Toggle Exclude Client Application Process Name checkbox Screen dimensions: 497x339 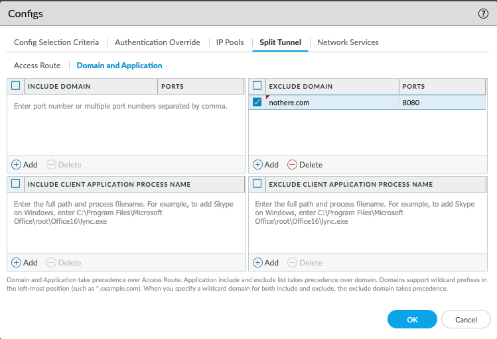(x=257, y=183)
